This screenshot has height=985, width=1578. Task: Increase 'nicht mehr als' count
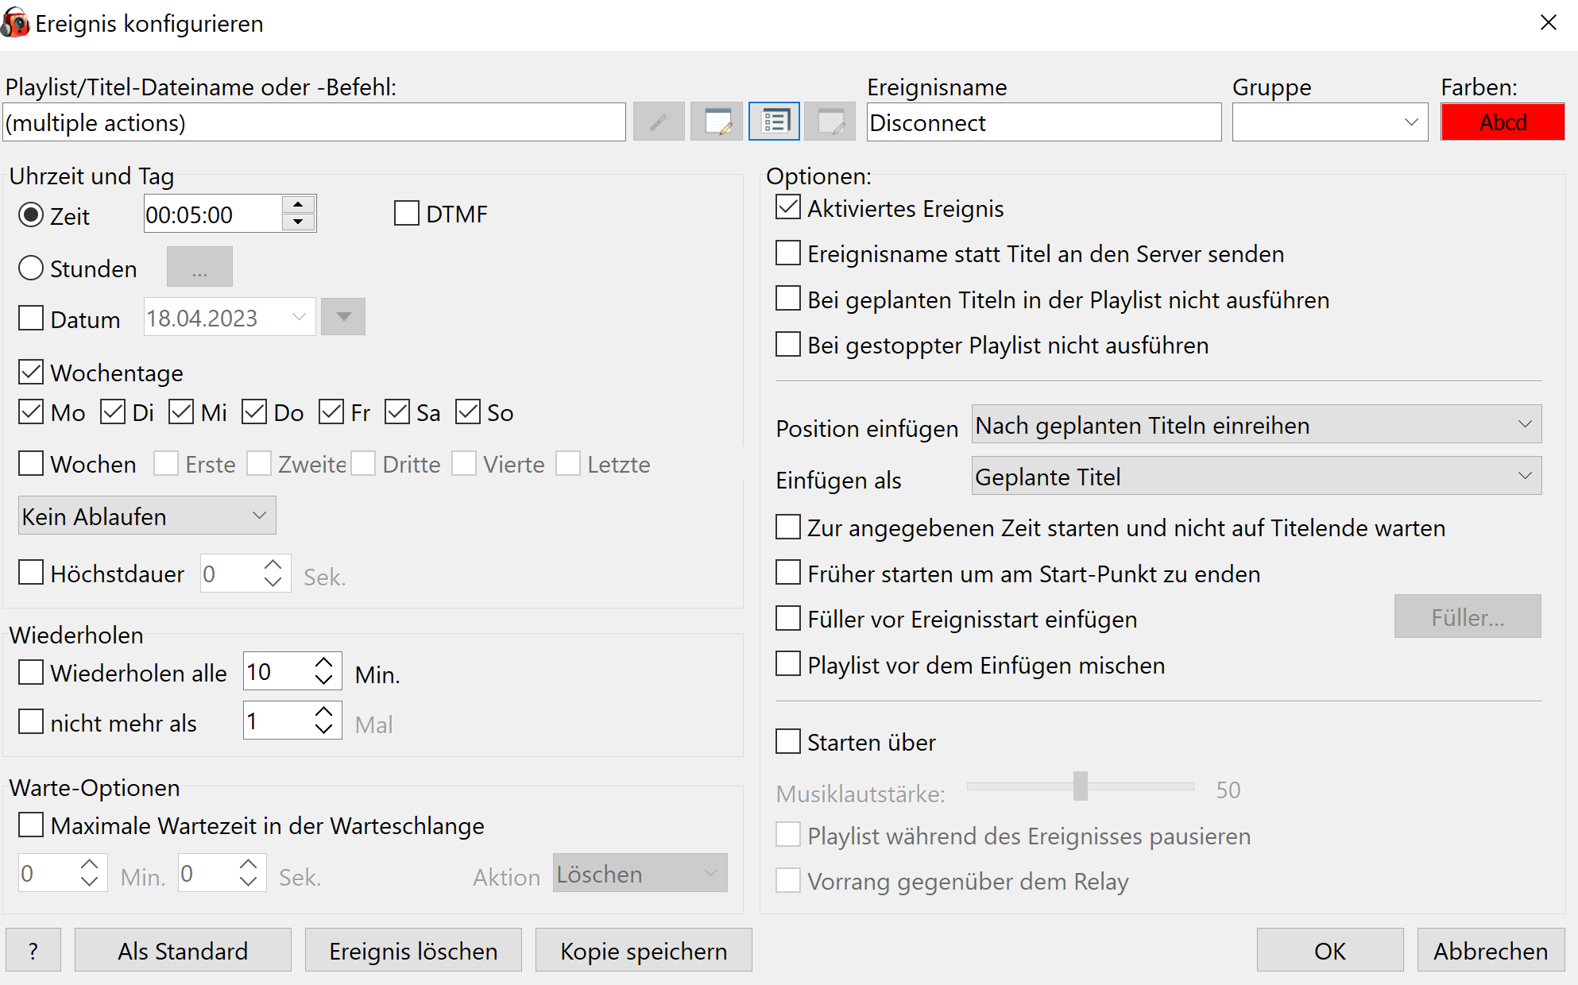click(x=323, y=712)
